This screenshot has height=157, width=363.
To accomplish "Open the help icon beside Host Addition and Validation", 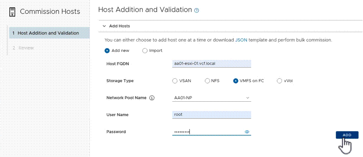I will (x=197, y=10).
